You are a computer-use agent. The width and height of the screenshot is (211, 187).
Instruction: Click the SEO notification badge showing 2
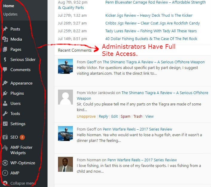[22, 137]
